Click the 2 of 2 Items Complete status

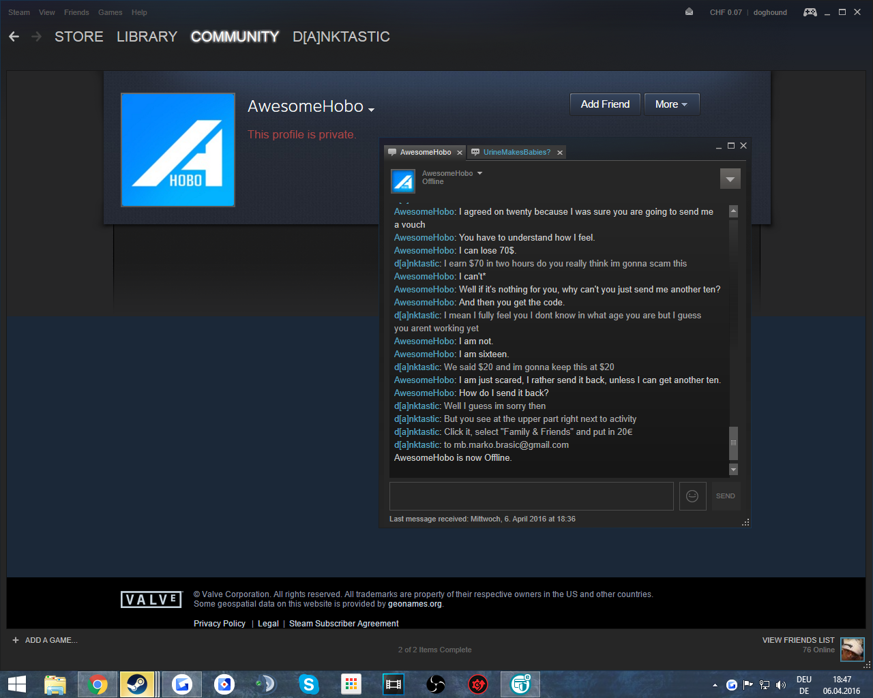[x=435, y=650]
